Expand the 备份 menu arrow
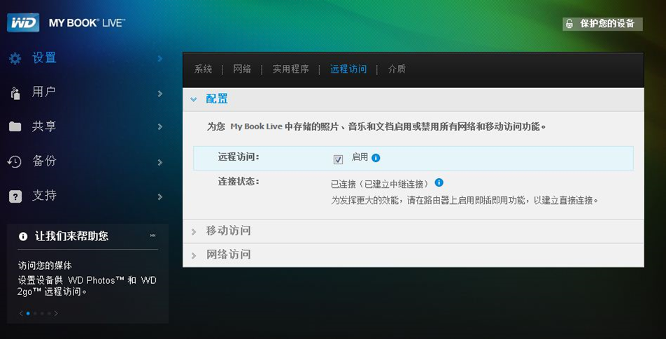This screenshot has width=666, height=339. coord(160,162)
